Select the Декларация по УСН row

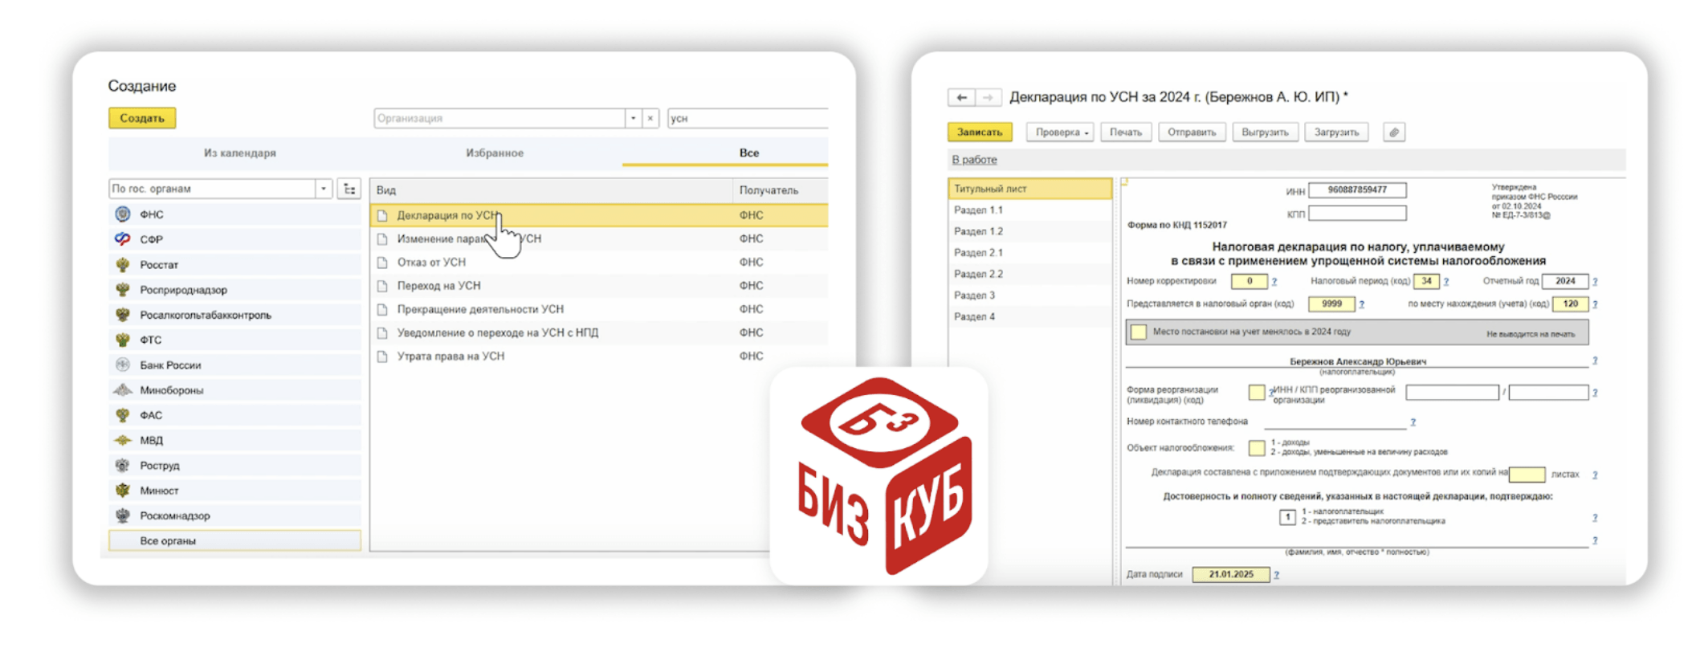[599, 215]
